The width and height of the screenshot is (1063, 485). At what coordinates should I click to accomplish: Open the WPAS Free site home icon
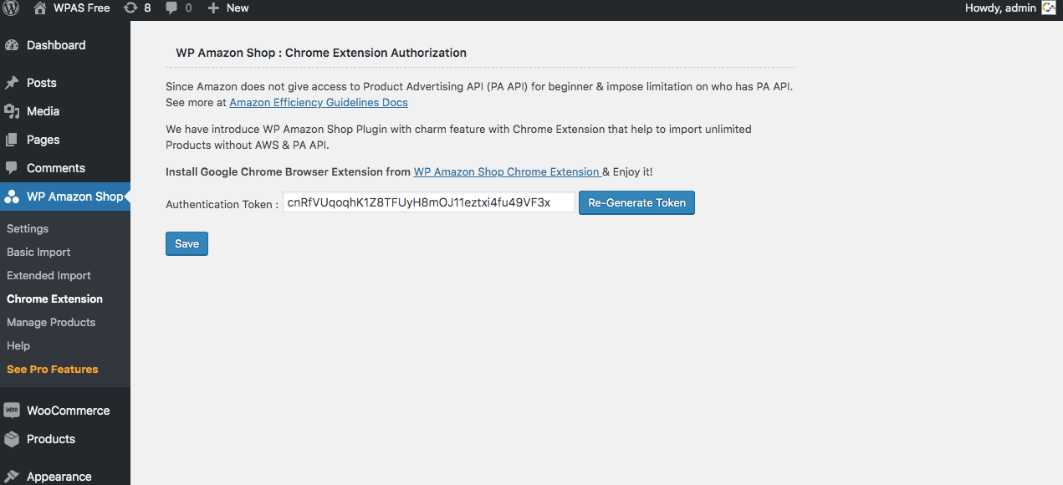pos(40,8)
